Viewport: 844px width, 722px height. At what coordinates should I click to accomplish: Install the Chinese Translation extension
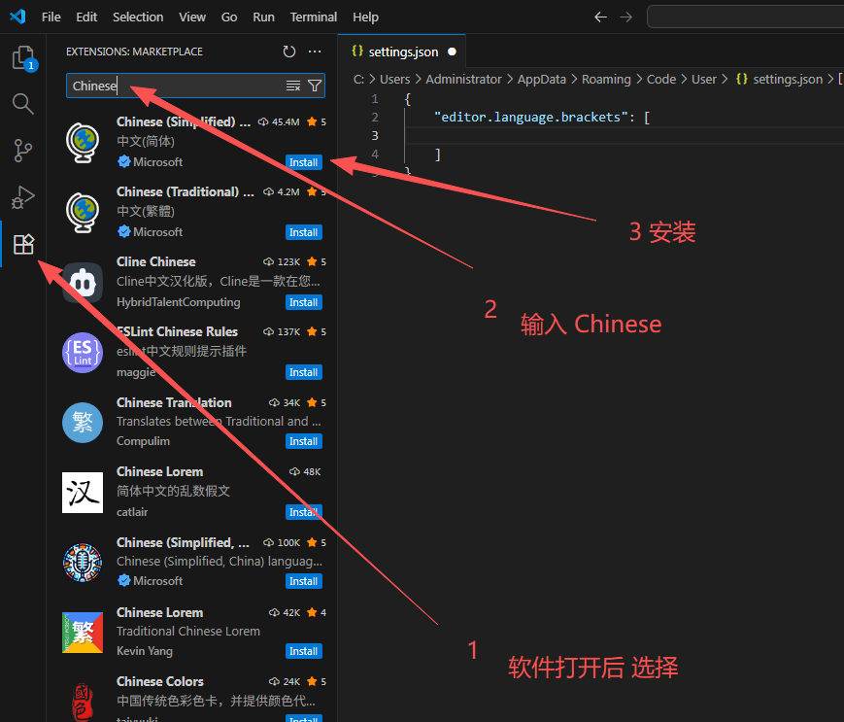click(x=304, y=441)
